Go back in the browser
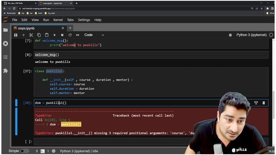Viewport: 276px width, 155px height. click(5, 9)
